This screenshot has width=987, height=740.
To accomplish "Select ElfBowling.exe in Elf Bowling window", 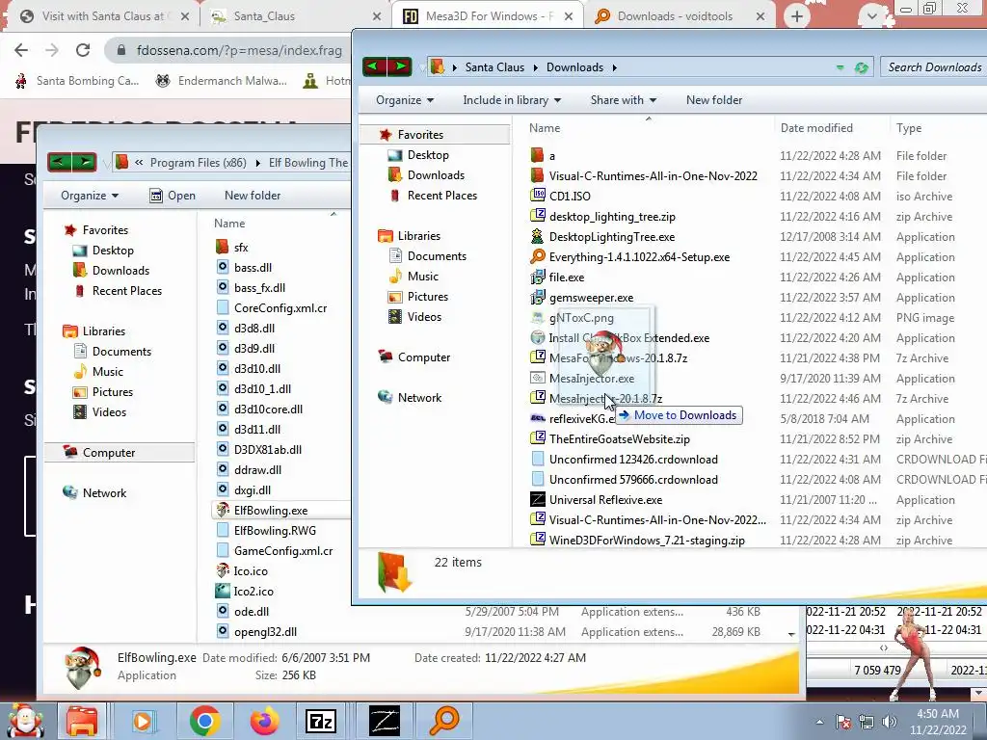I will tap(271, 511).
